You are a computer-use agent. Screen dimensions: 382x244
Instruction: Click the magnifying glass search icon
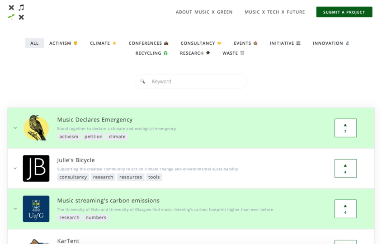point(142,81)
